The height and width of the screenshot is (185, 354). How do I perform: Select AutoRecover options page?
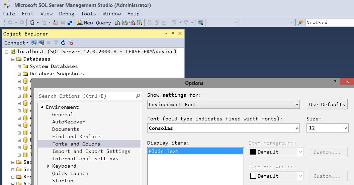coord(69,122)
